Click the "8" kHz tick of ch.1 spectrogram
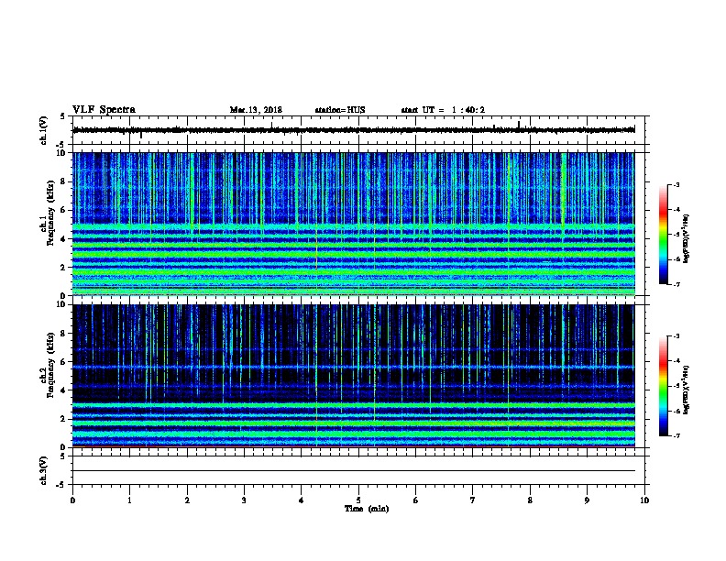726x561 pixels. pos(64,181)
